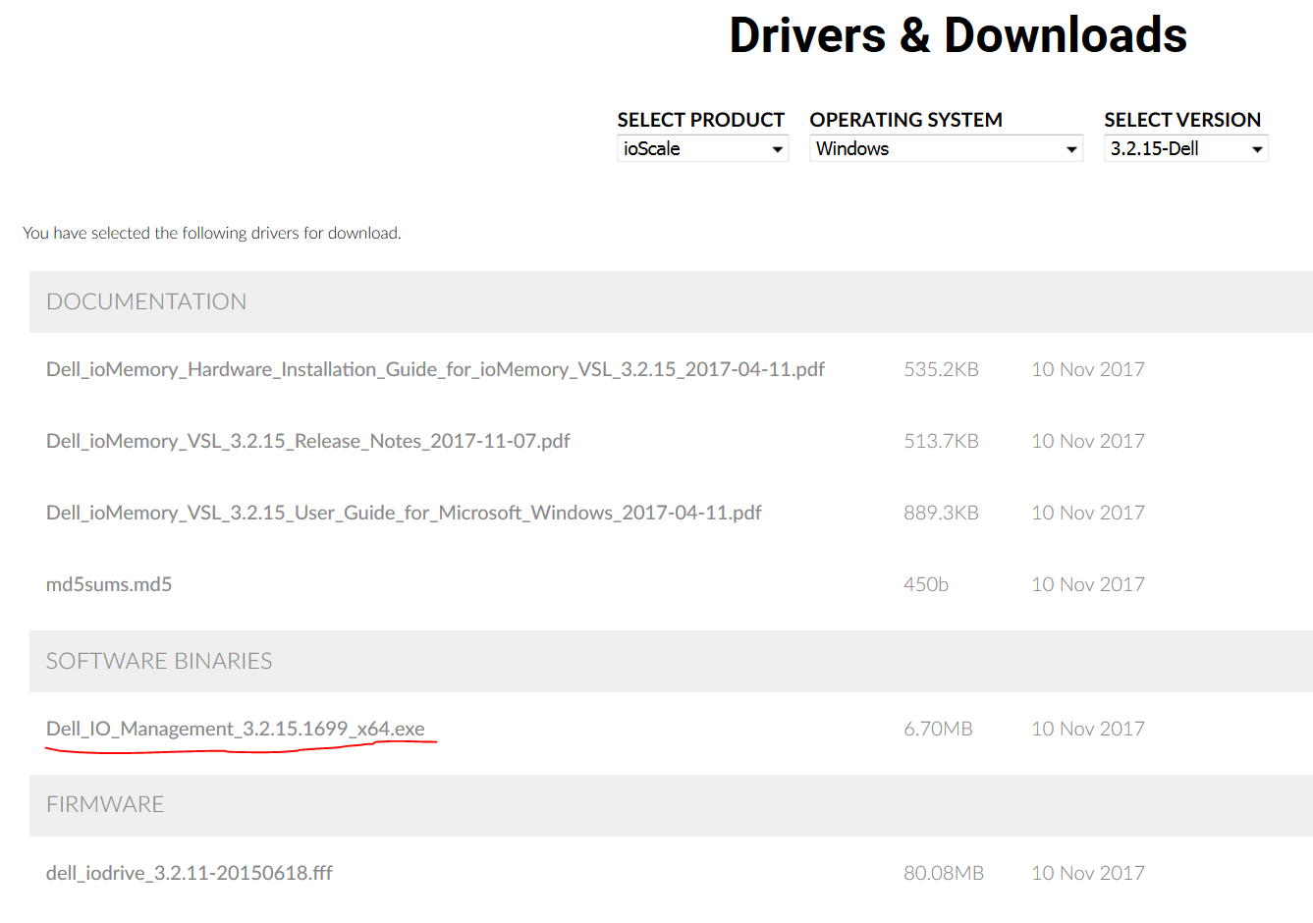1313x923 pixels.
Task: Click the 80.08MB firmware file size
Action: (943, 873)
